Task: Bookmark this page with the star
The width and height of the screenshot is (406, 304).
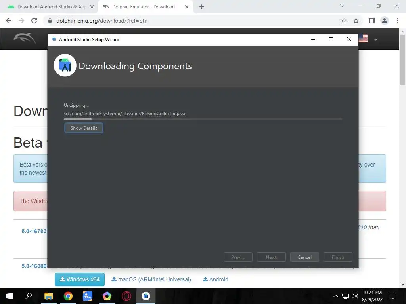Action: pyautogui.click(x=356, y=21)
